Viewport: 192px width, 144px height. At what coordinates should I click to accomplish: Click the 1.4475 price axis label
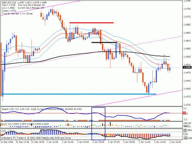(x=187, y=73)
